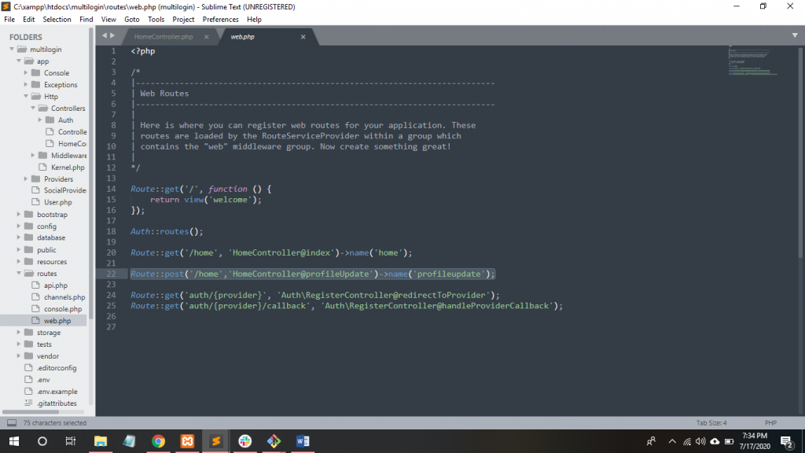Open the Preferences menu

(x=222, y=19)
